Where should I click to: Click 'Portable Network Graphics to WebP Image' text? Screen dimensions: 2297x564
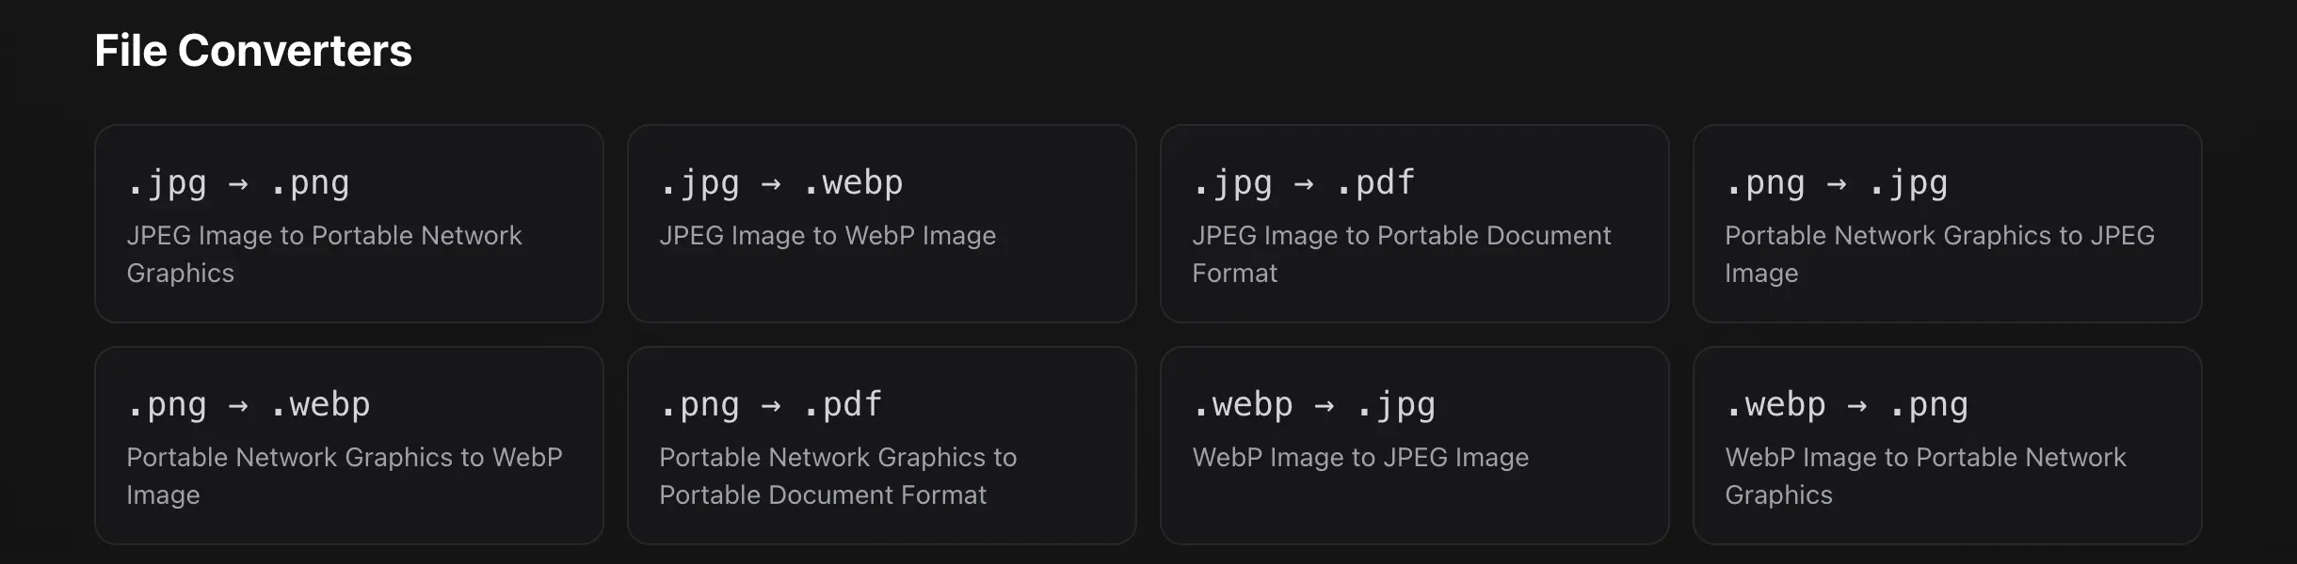tap(345, 475)
